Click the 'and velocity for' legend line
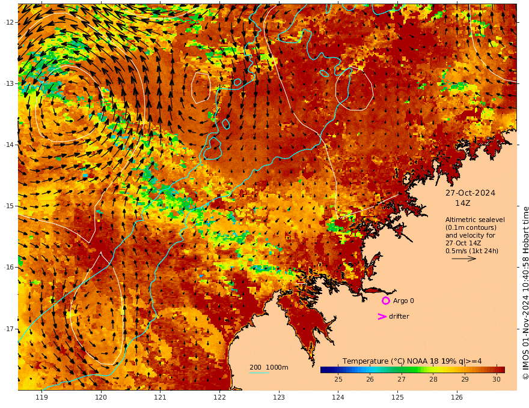Image resolution: width=529 pixels, height=408 pixels. (x=470, y=235)
